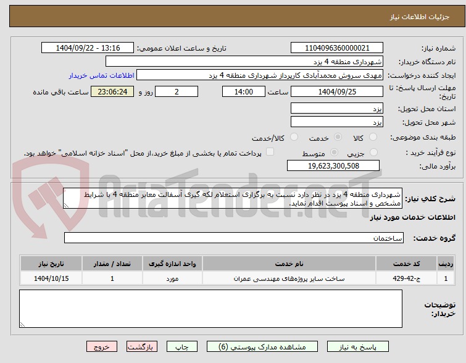Click the شماره نیاز number field
The width and height of the screenshot is (466, 363).
click(337, 48)
